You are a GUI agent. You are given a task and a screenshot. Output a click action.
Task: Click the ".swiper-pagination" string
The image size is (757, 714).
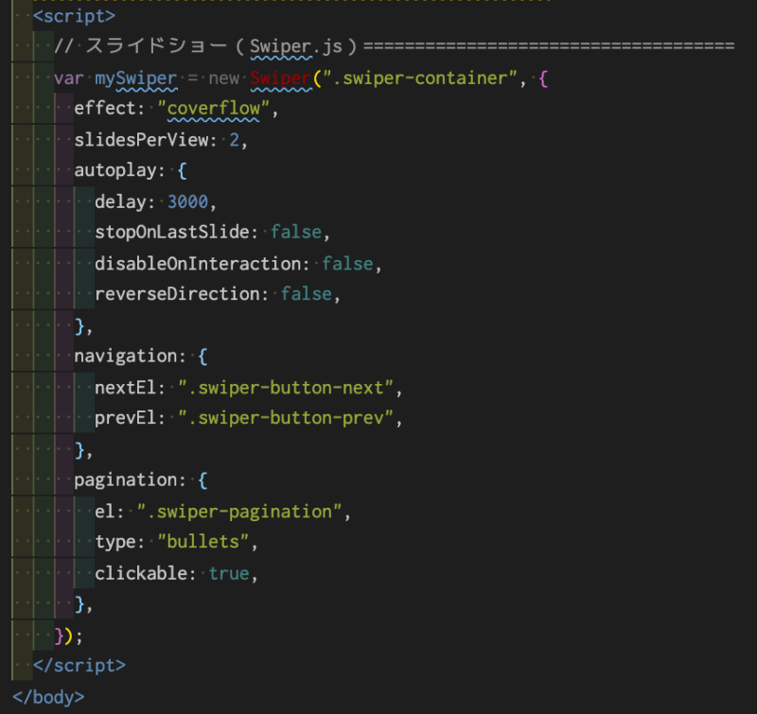point(239,512)
